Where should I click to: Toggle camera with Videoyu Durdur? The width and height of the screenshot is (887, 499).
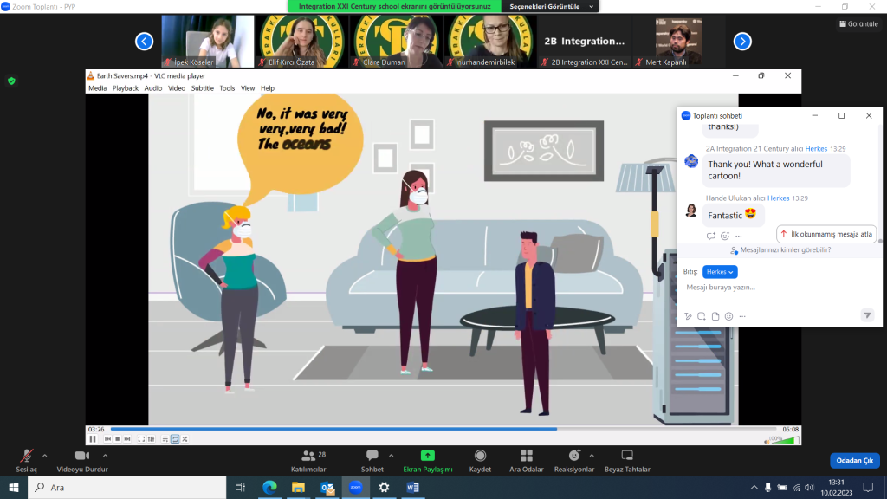(82, 456)
